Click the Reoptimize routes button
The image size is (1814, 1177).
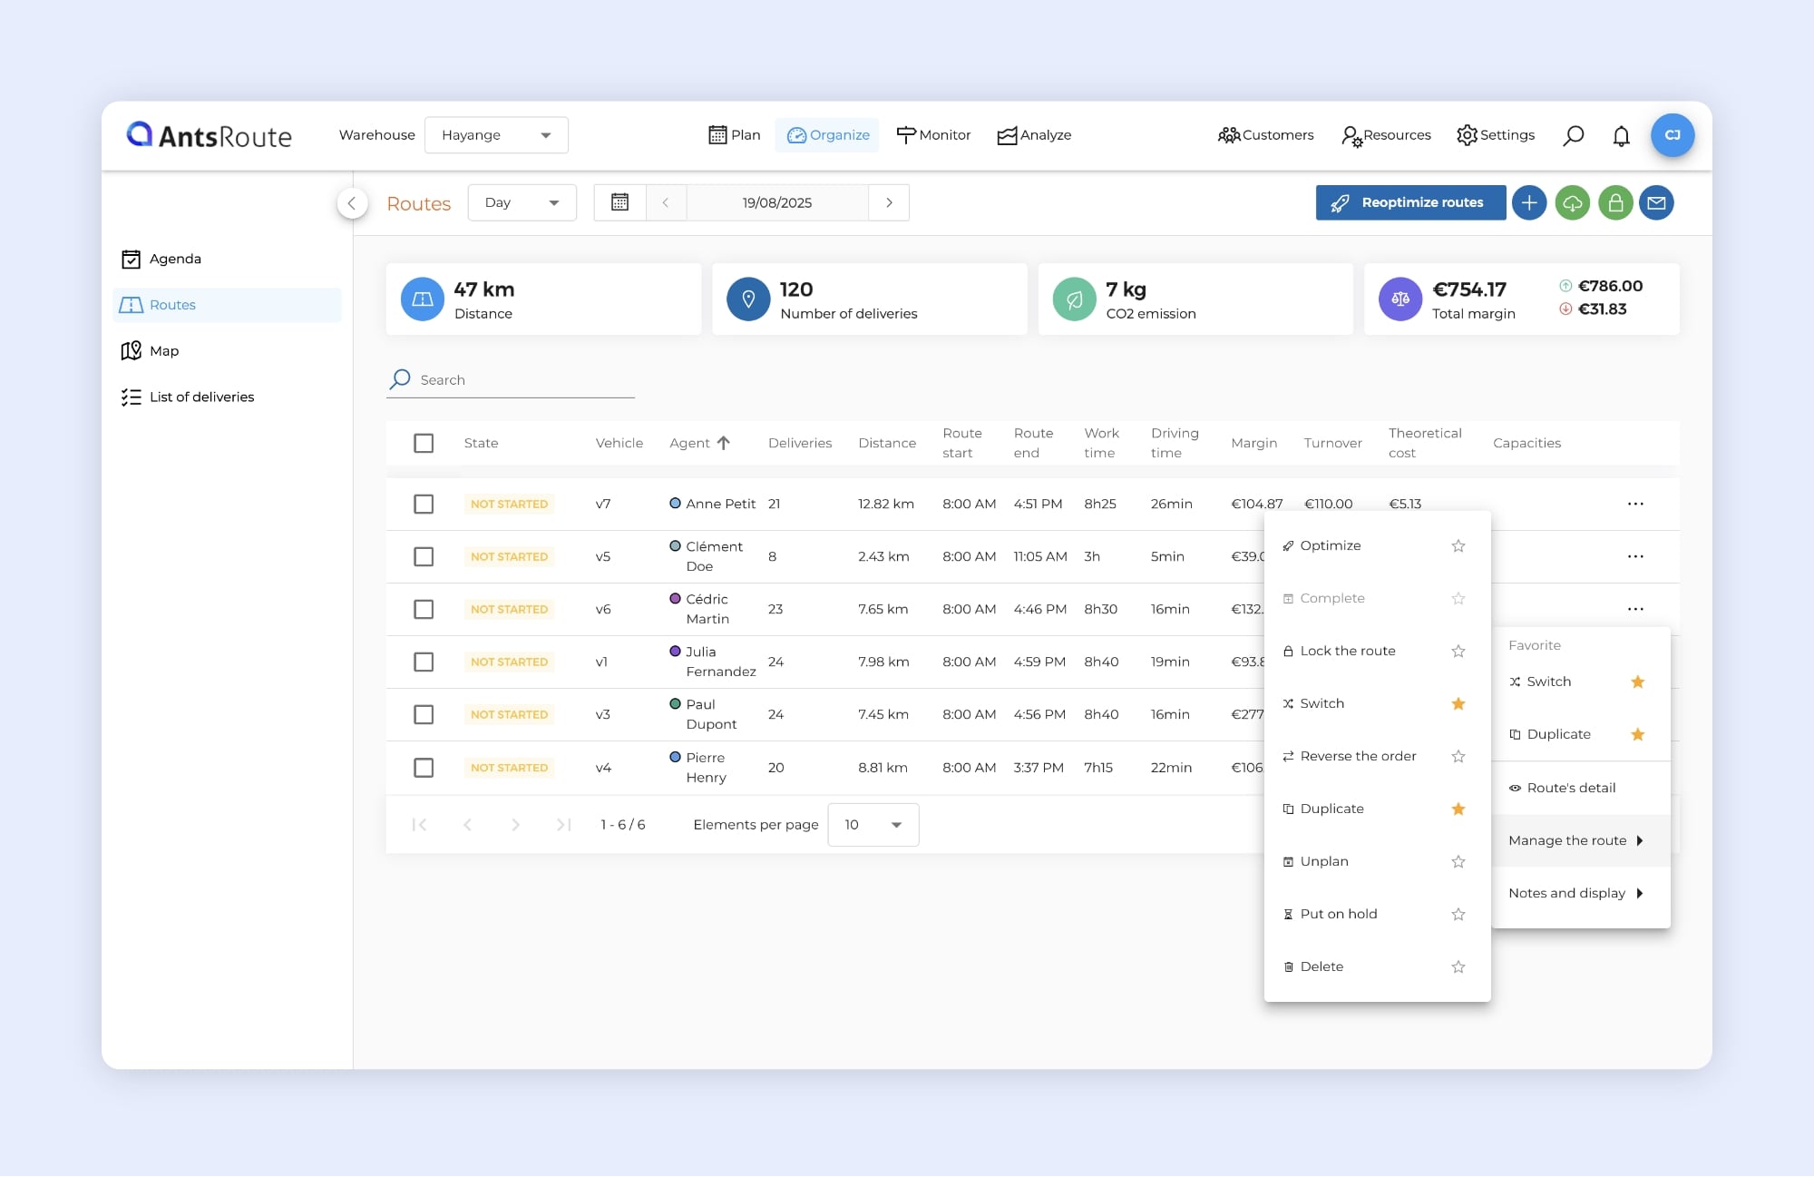pos(1410,202)
